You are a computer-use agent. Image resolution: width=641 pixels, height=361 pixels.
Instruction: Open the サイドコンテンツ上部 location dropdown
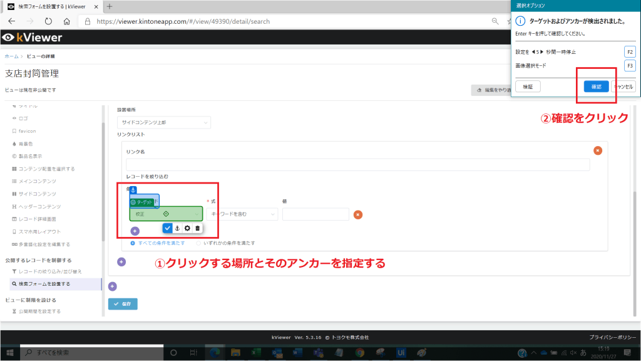tap(164, 123)
